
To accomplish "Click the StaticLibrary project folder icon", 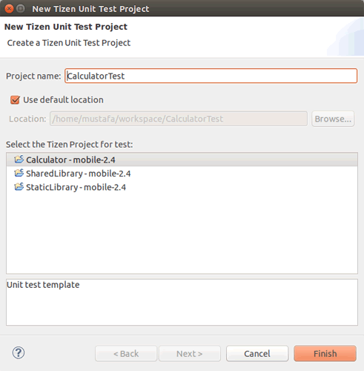I will pos(19,187).
